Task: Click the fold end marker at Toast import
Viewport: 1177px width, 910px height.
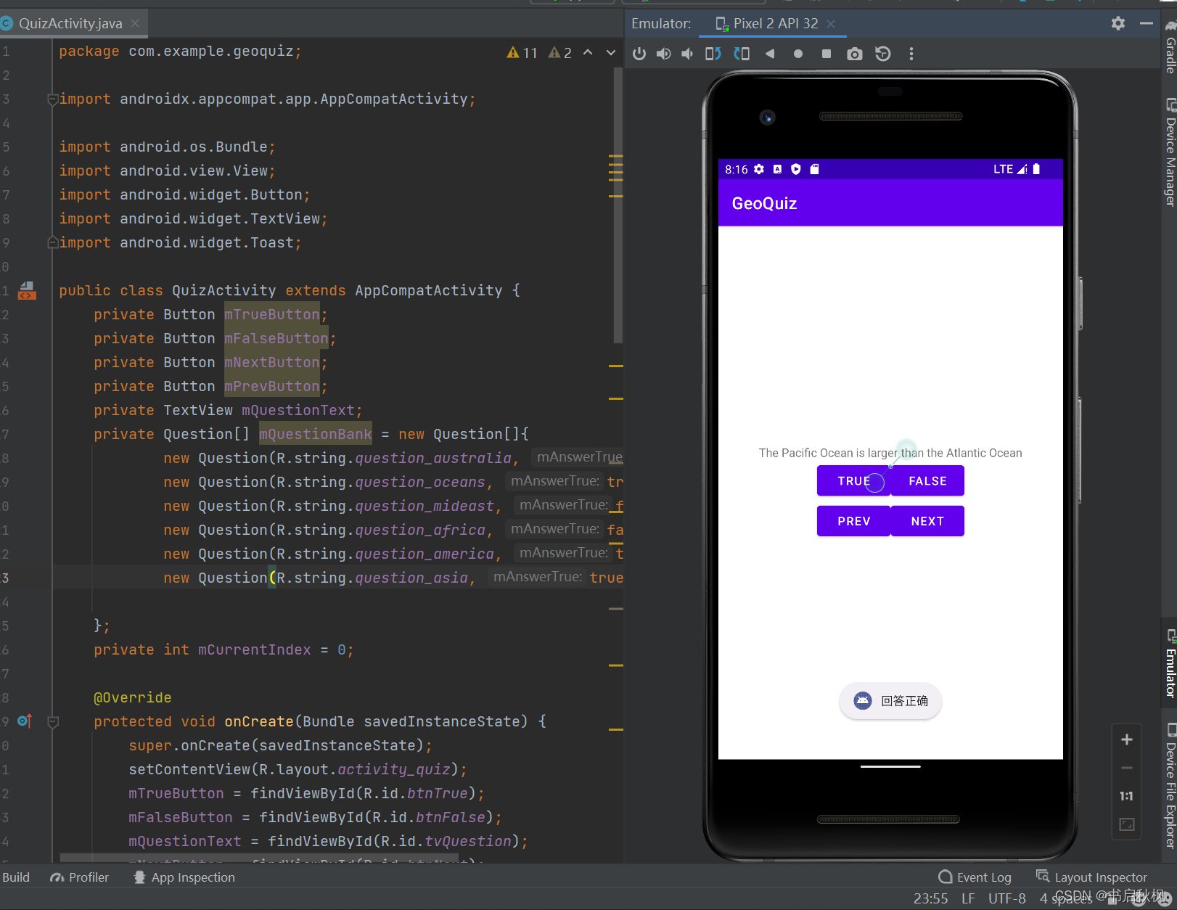Action: tap(52, 242)
